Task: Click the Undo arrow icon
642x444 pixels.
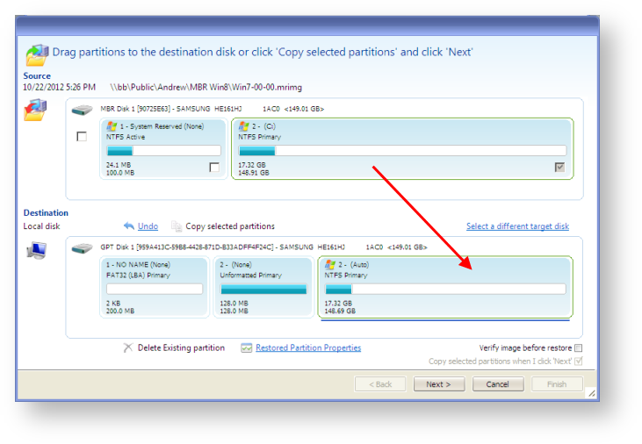Action: click(x=129, y=226)
